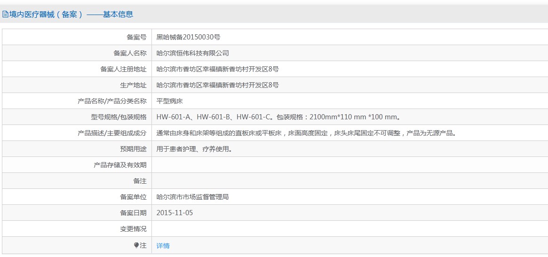
Task: Click the heading 境内医疗器械(备案)——基本信息
Action: click(x=71, y=14)
